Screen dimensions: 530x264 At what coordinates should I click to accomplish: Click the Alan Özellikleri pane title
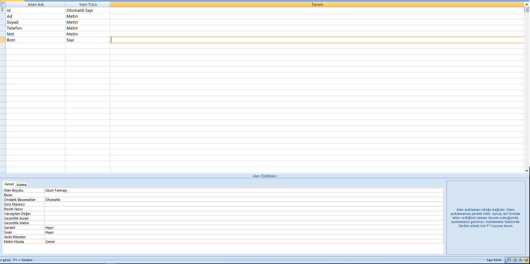tap(265, 176)
